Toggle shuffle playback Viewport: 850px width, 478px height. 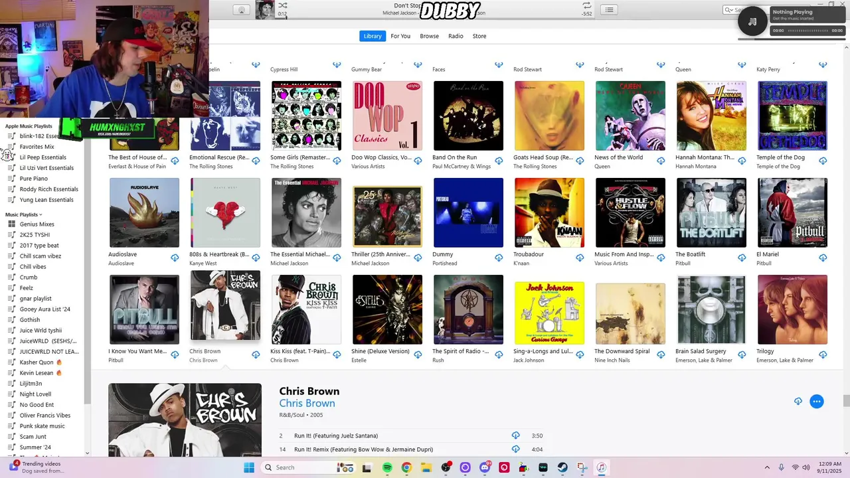283,5
